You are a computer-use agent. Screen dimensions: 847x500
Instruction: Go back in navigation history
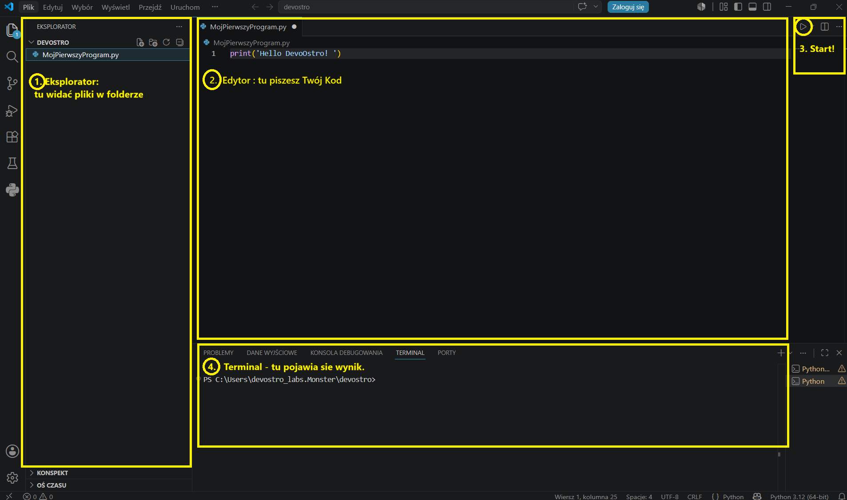pyautogui.click(x=255, y=7)
